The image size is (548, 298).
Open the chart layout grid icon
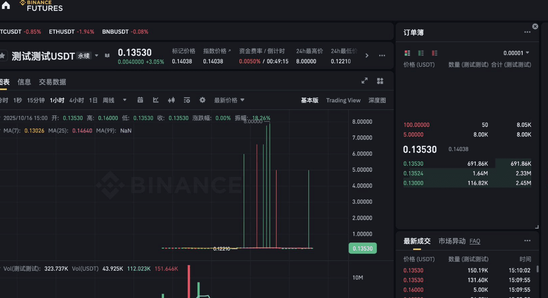coord(380,81)
